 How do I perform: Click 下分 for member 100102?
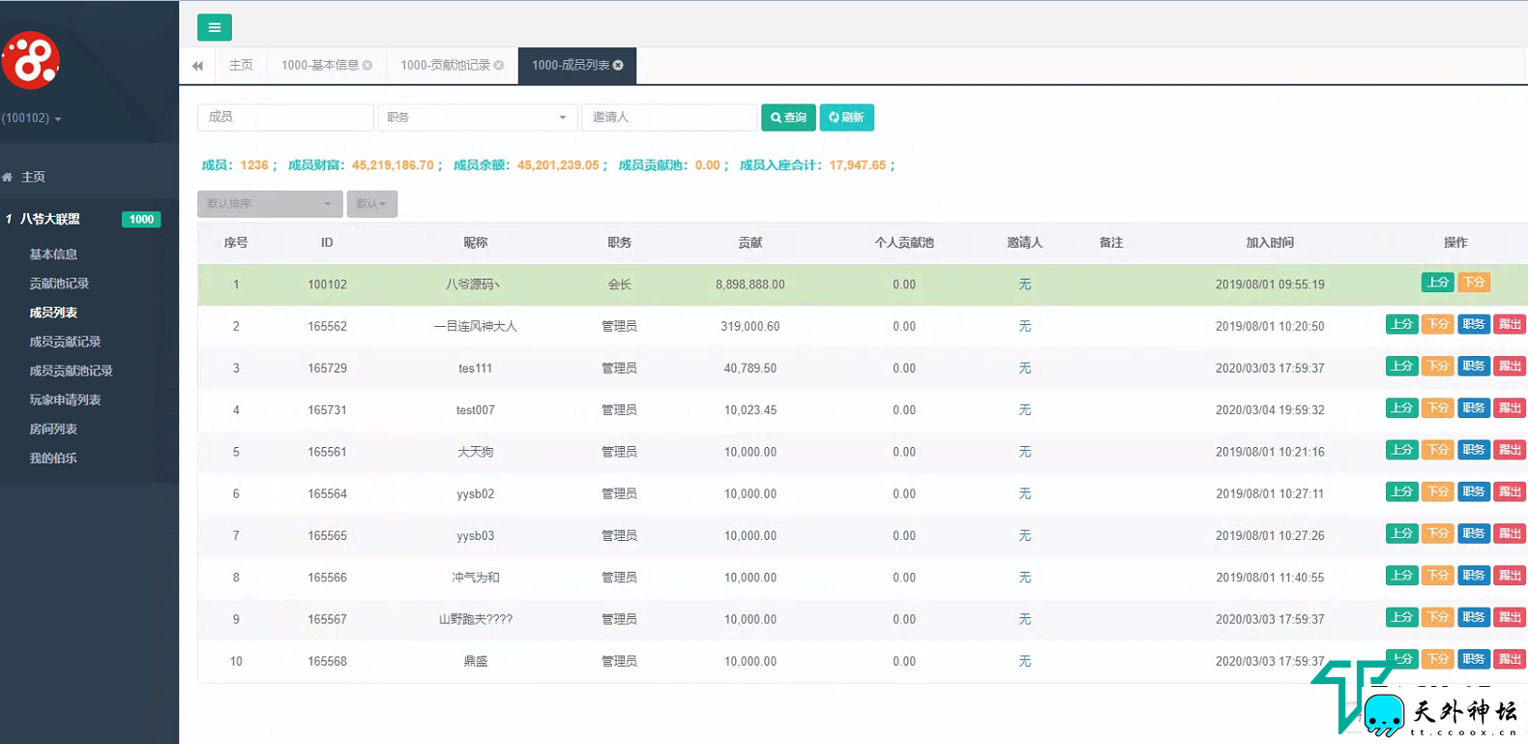(1474, 283)
